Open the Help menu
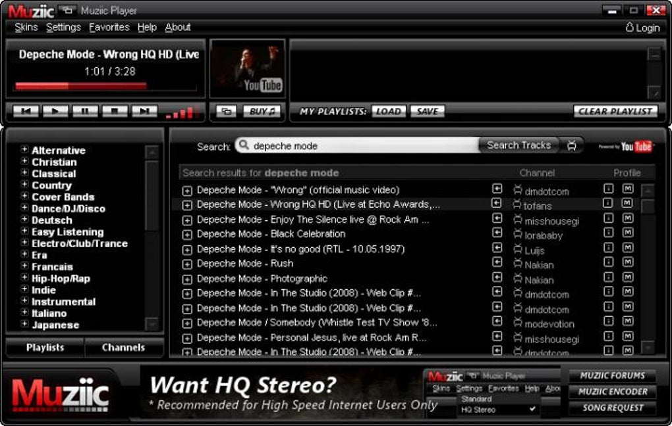This screenshot has width=672, height=426. click(x=147, y=28)
